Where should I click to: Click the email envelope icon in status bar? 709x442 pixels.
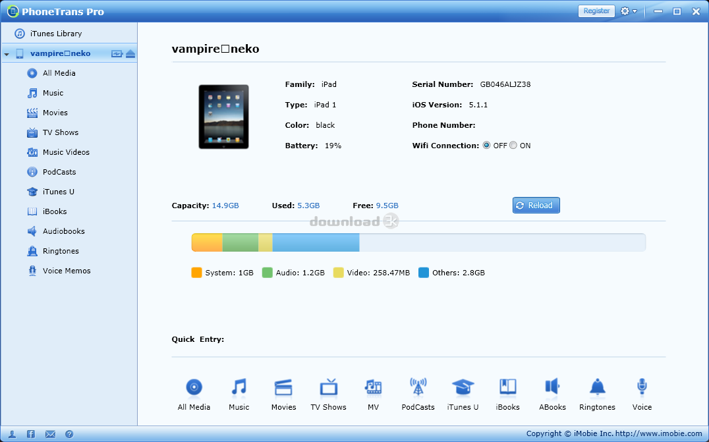50,434
